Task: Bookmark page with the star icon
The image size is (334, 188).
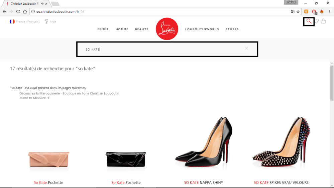Action: tap(298, 11)
